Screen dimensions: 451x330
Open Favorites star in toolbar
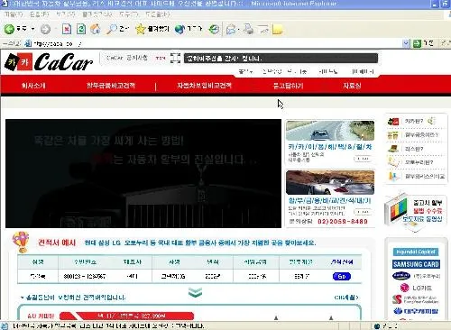[141, 29]
